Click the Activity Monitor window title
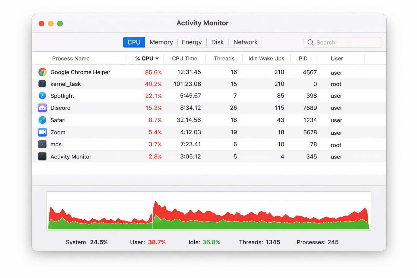417x278 pixels. point(203,23)
